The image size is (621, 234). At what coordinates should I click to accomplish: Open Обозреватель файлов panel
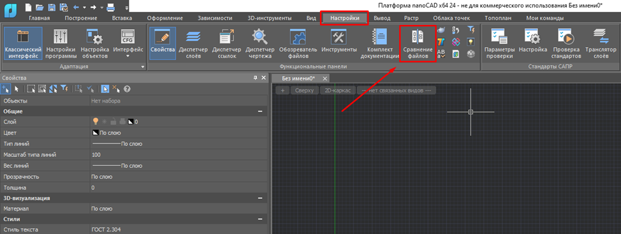click(x=298, y=43)
